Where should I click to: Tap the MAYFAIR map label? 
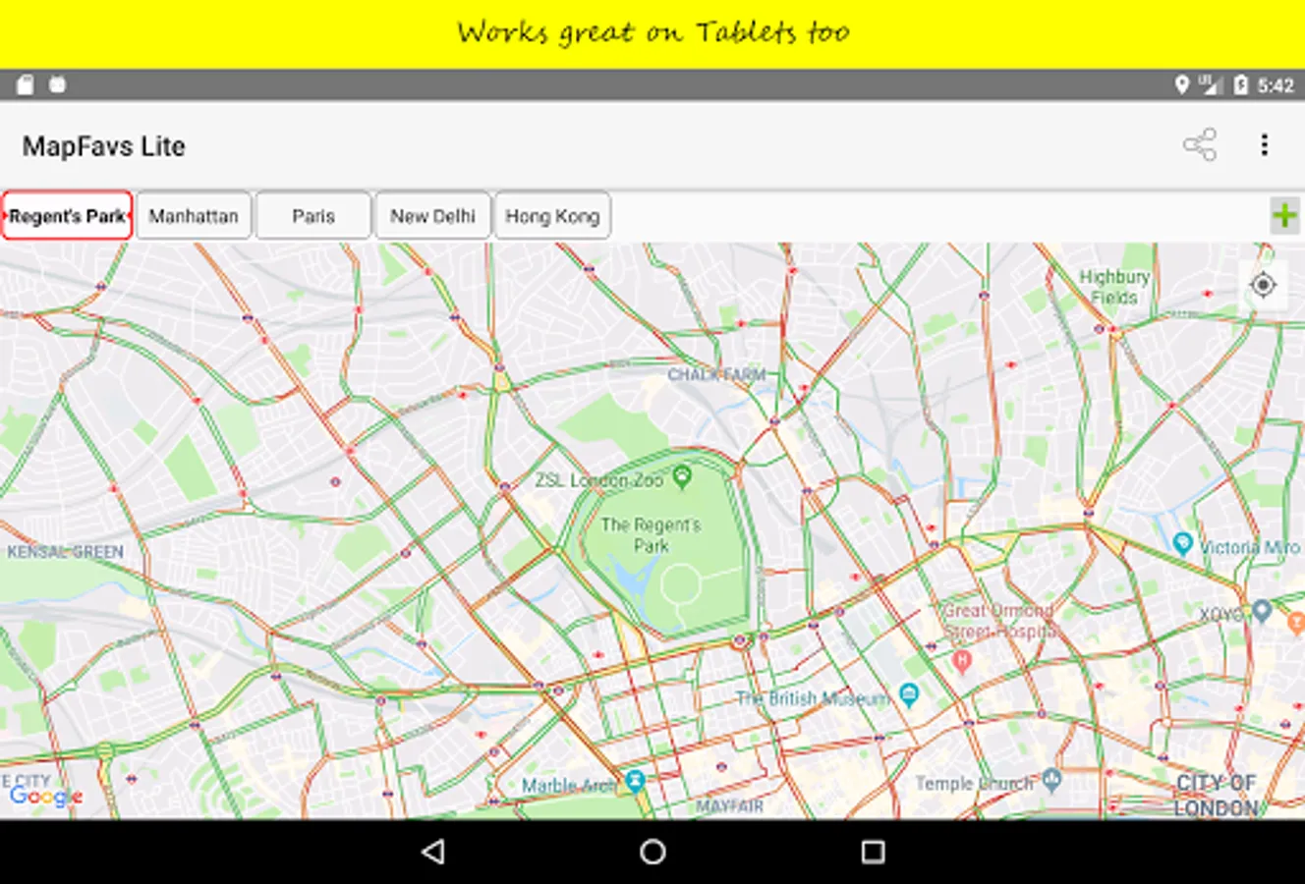point(729,806)
